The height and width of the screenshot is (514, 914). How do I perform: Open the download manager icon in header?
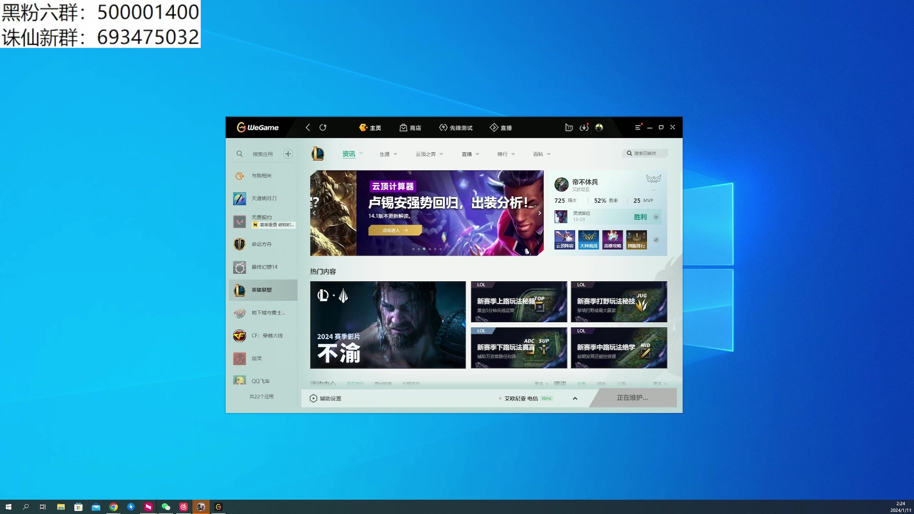point(584,128)
